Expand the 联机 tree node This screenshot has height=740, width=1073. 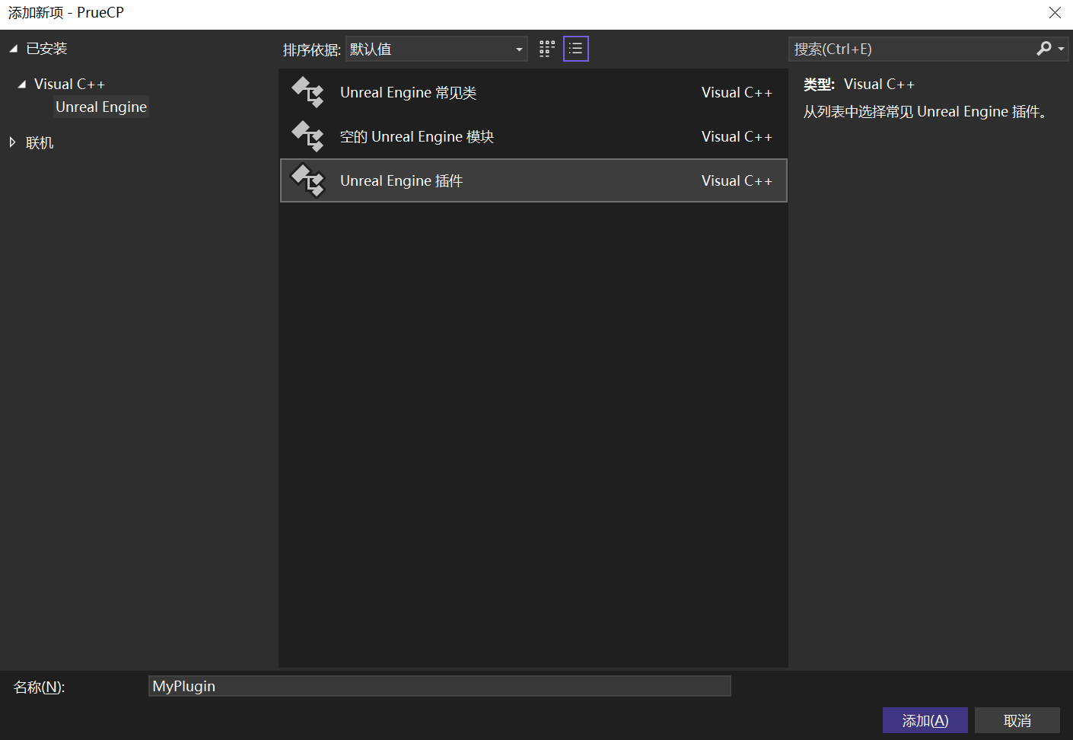coord(12,142)
